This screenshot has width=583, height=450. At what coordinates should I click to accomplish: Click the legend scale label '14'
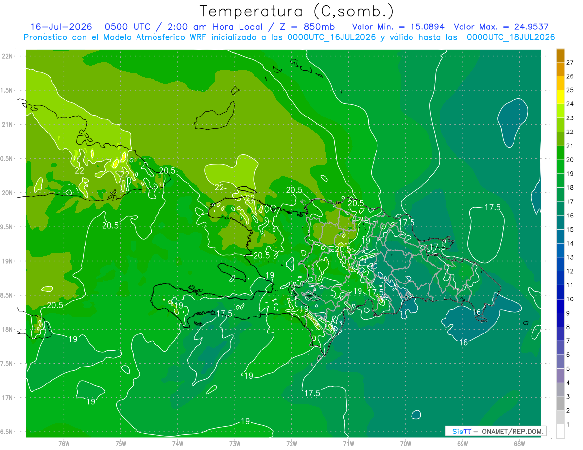click(x=570, y=243)
